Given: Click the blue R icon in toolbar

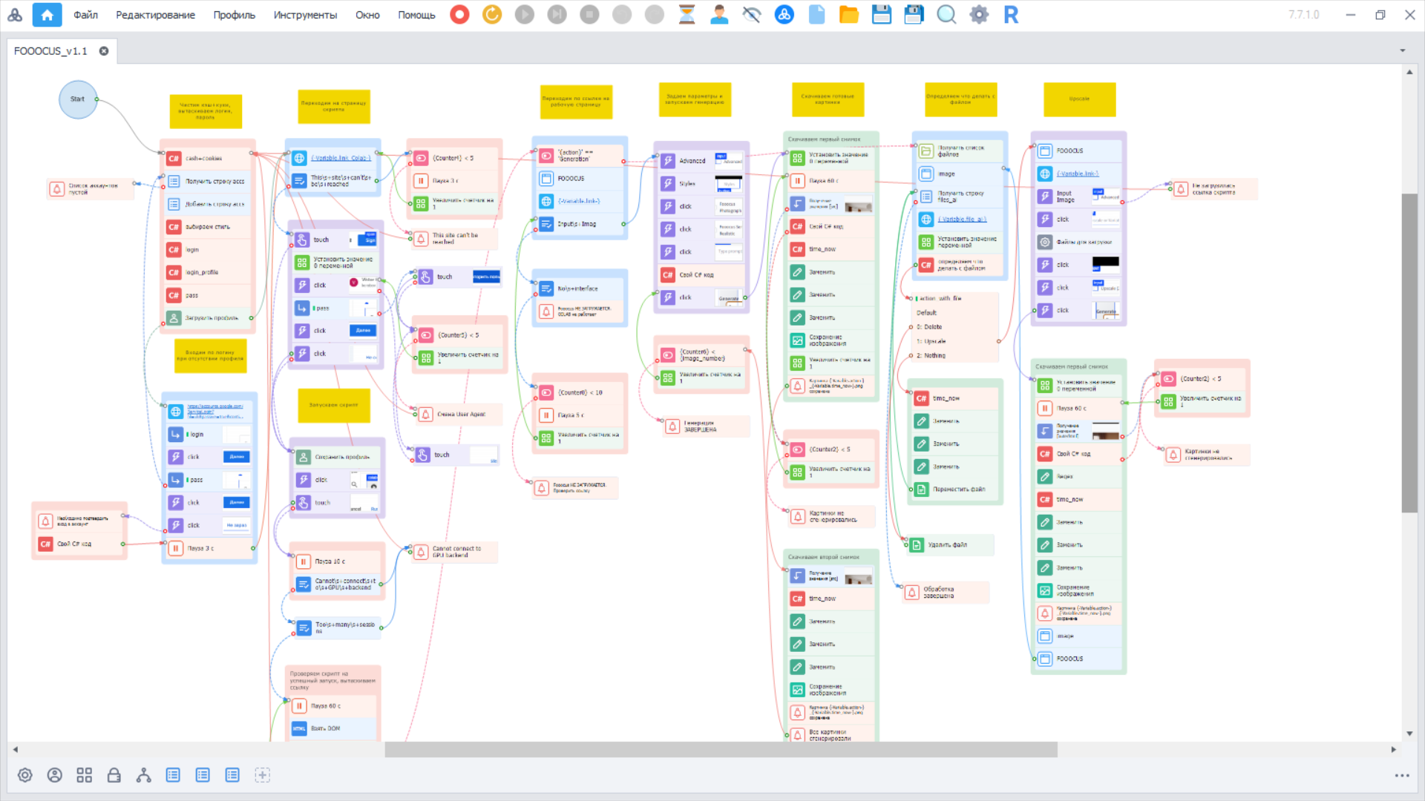Looking at the screenshot, I should coord(1011,14).
